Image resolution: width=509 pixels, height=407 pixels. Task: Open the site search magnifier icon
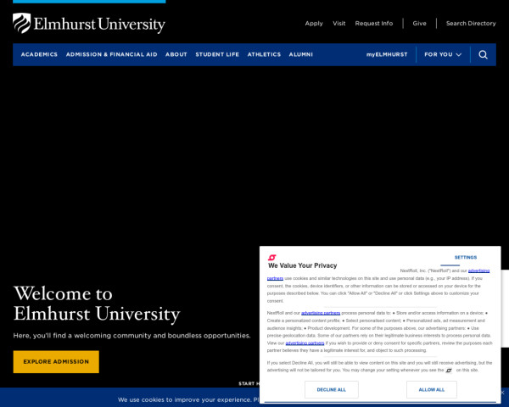pos(483,54)
